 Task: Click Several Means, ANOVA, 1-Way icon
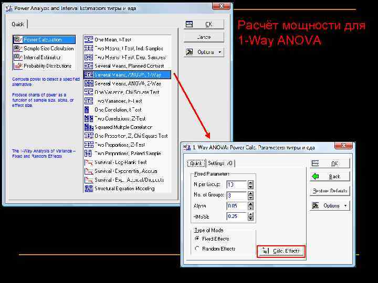89,74
